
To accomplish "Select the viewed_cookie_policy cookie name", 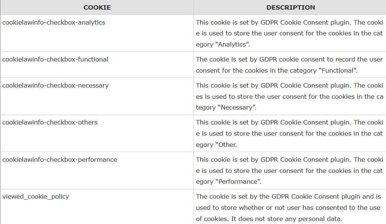I will click(x=36, y=196).
